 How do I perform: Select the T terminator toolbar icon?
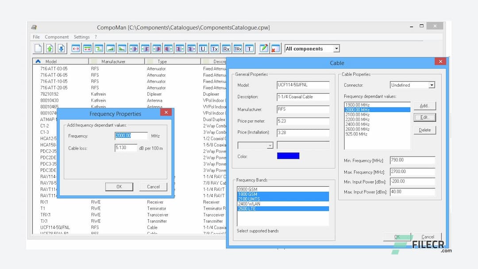[x=249, y=48]
